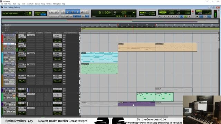Click the audio waveform zoom button
This screenshot has height=124, width=221.
52,12
